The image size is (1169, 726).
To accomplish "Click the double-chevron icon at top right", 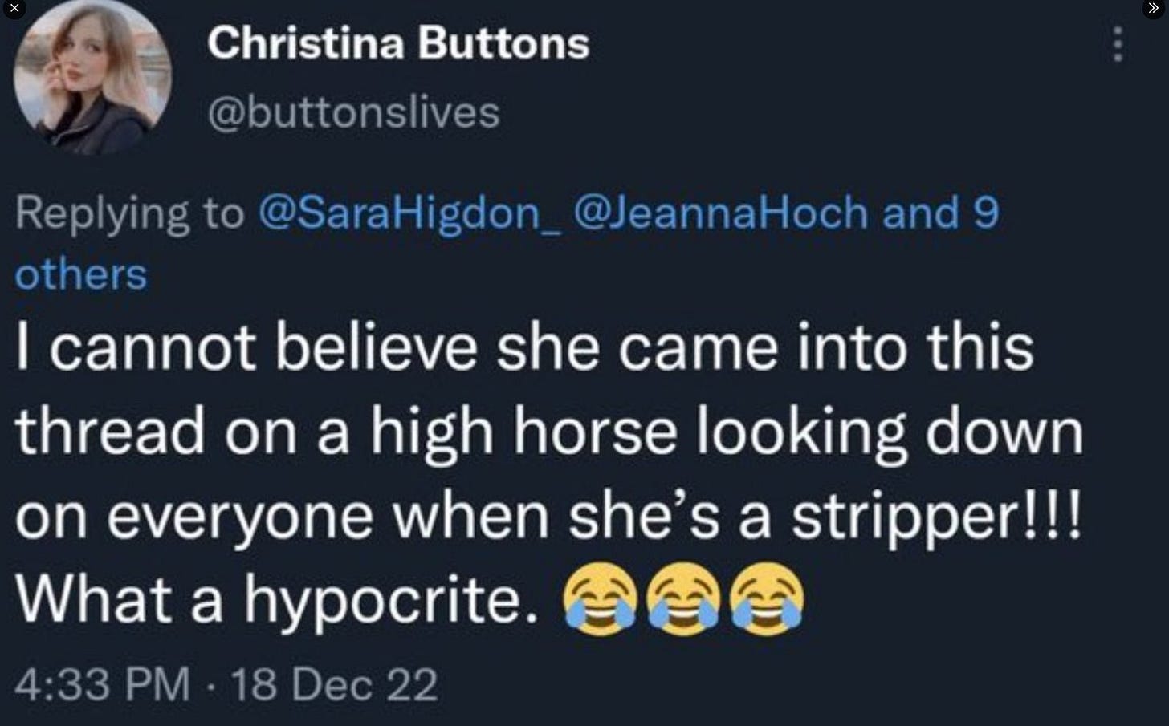I will [x=1154, y=8].
